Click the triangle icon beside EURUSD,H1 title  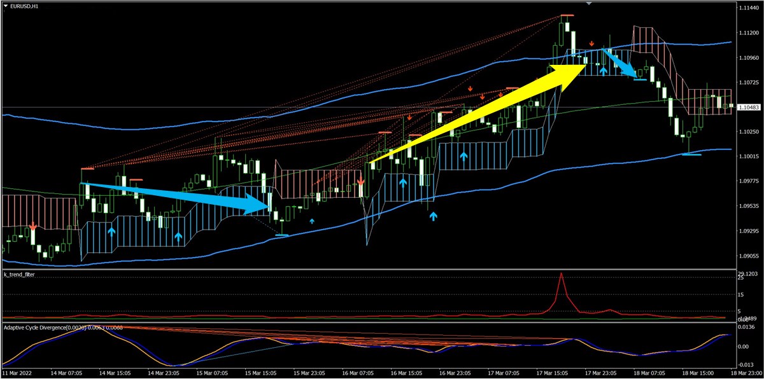(x=6, y=7)
